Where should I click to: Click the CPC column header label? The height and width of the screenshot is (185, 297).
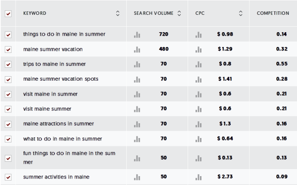click(200, 13)
